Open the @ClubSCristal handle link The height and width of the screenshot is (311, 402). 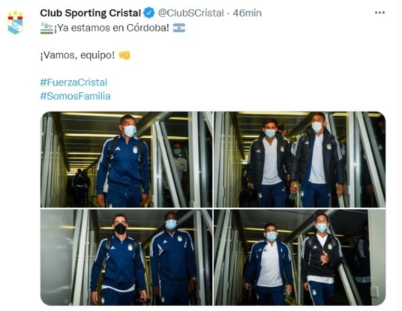point(191,13)
